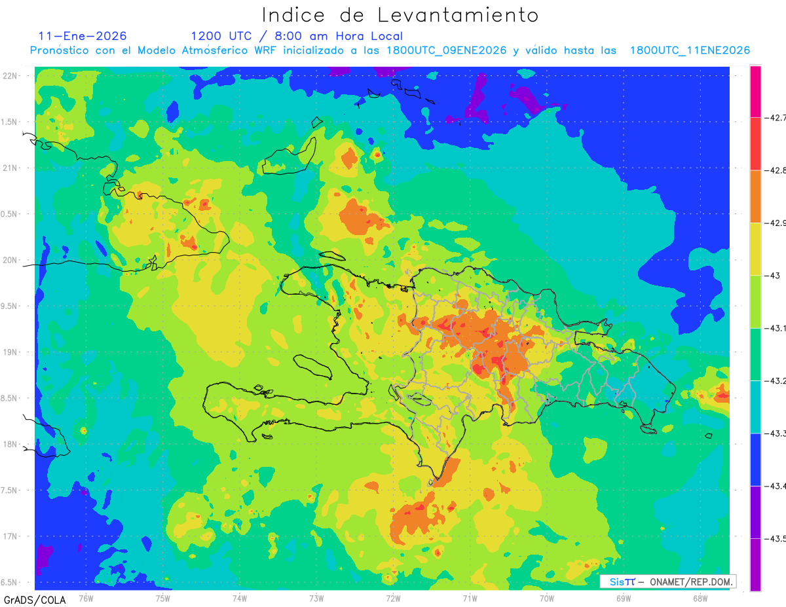The width and height of the screenshot is (786, 607).
Task: Pick the lime swatch between -43 and -43.1
Action: [x=755, y=302]
